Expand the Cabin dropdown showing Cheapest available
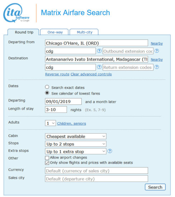 coord(75,136)
